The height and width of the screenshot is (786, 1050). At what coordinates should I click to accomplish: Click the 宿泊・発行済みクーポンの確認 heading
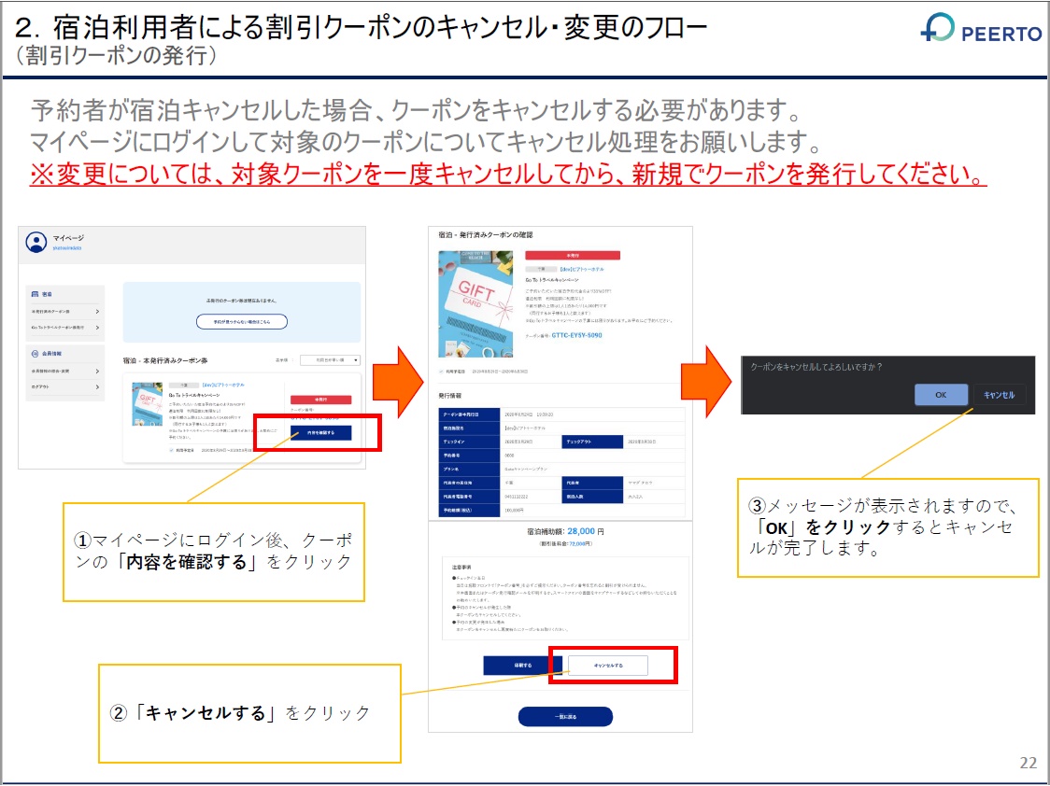click(486, 235)
